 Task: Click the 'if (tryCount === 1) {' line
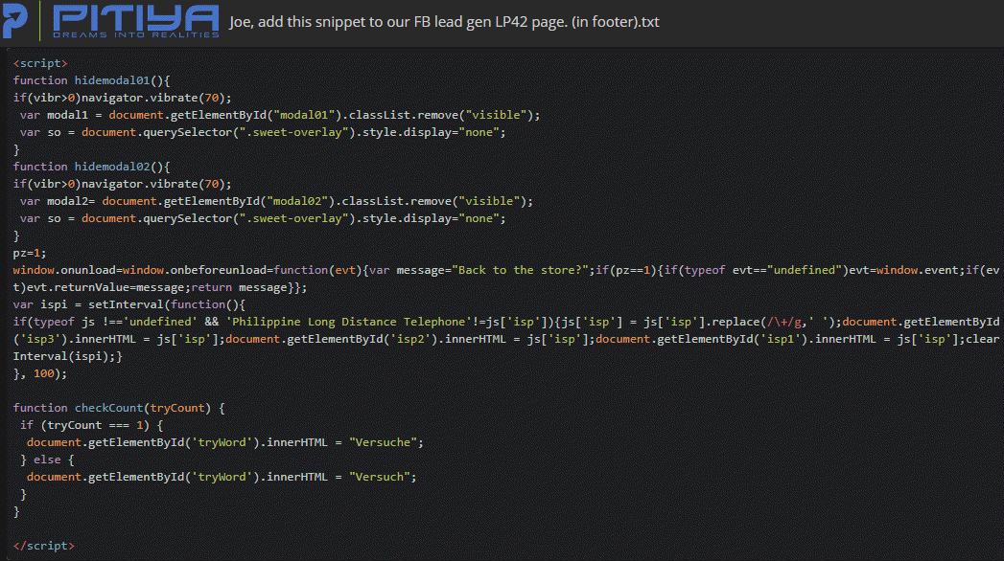91,426
